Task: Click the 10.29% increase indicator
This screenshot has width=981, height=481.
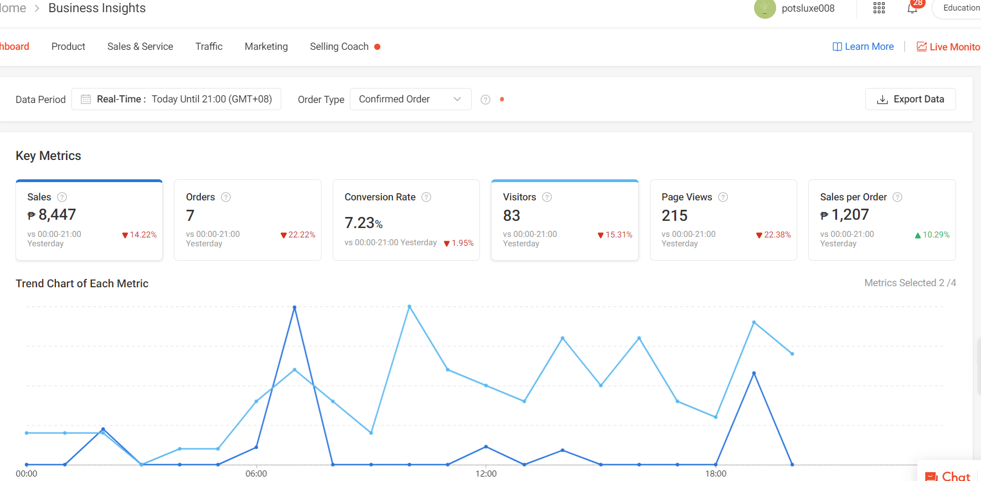Action: [932, 235]
